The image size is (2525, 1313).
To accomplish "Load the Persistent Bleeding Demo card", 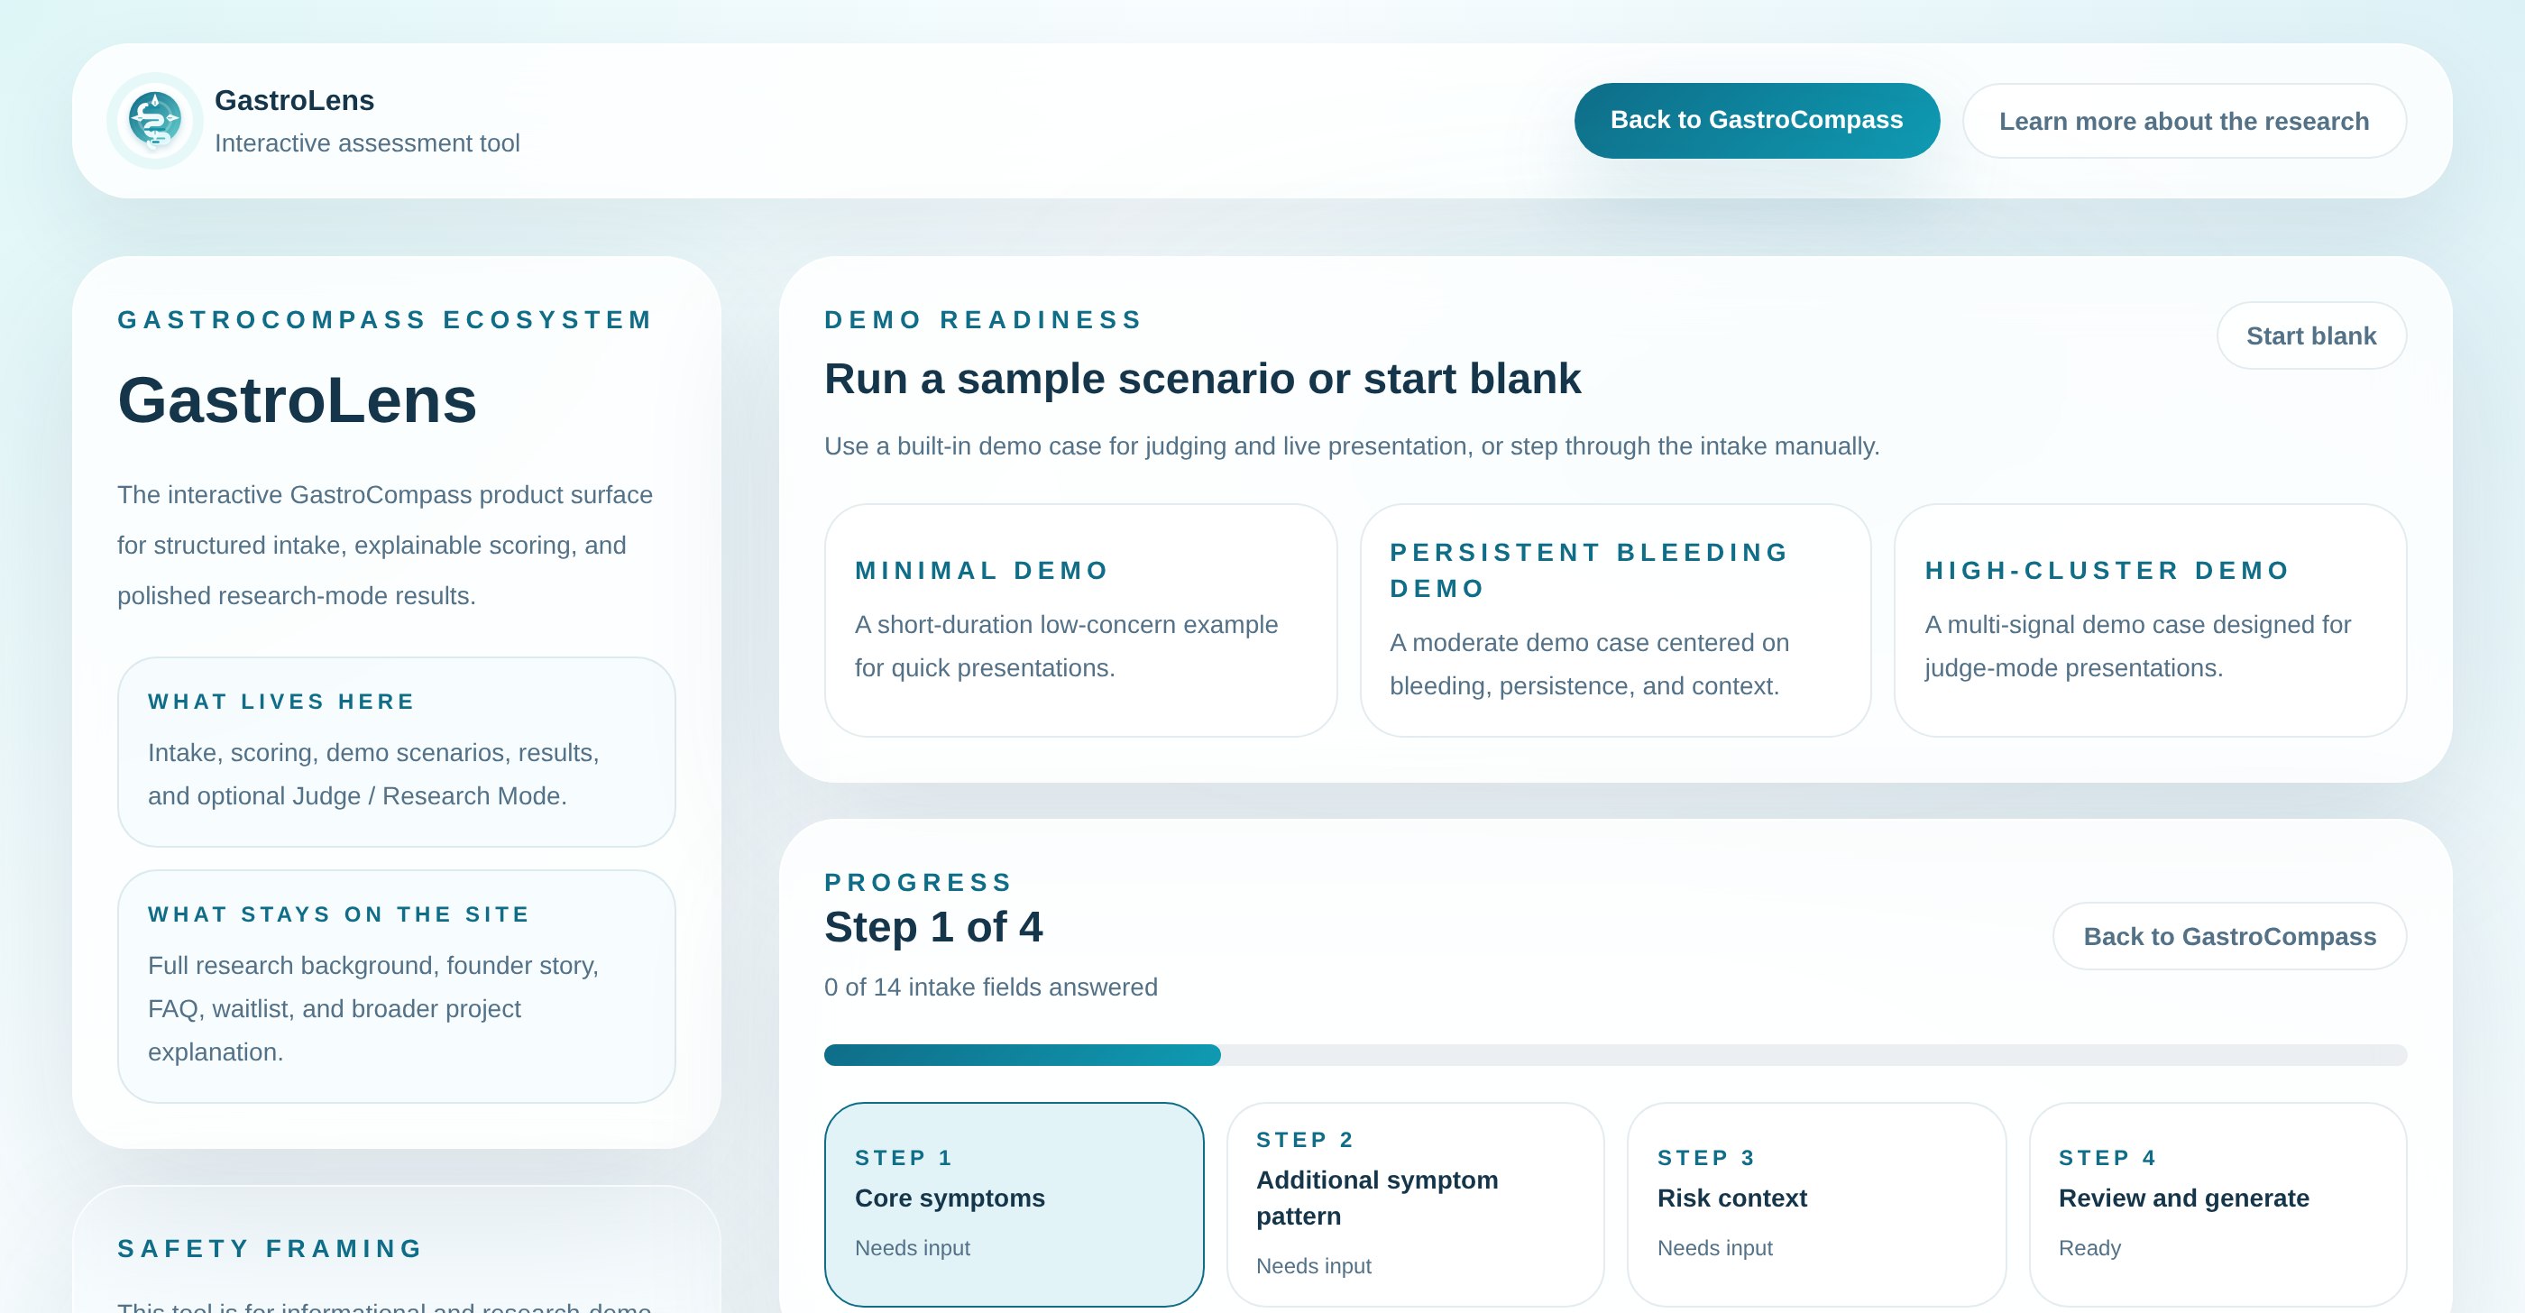I will [1614, 620].
